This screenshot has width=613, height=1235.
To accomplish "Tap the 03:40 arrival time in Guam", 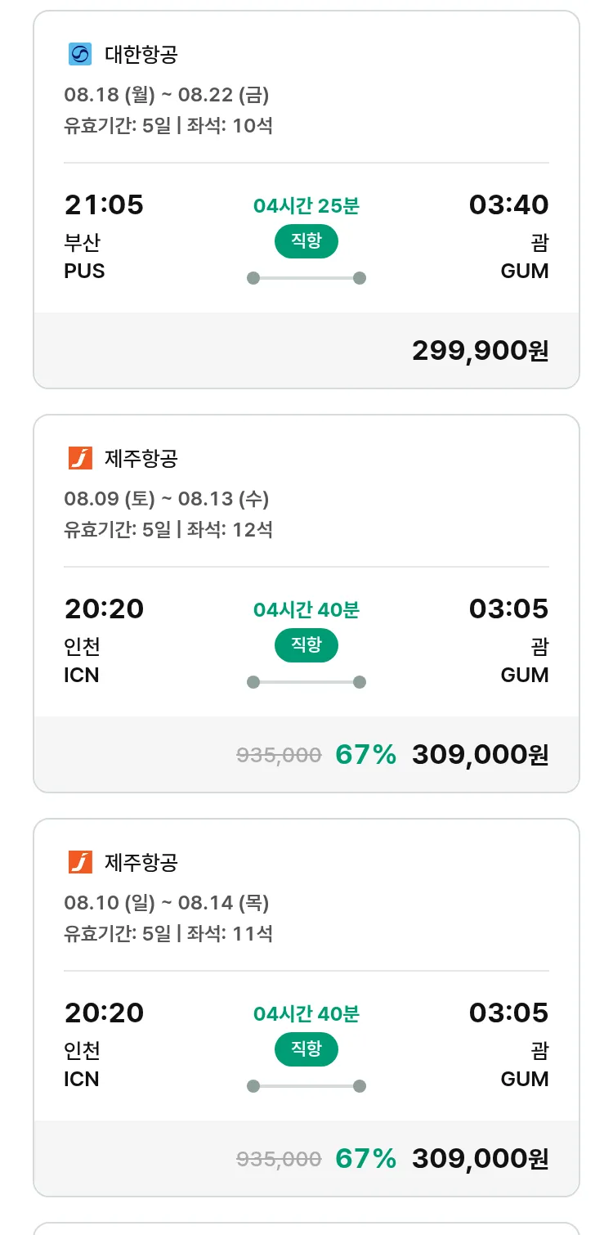I will point(508,204).
